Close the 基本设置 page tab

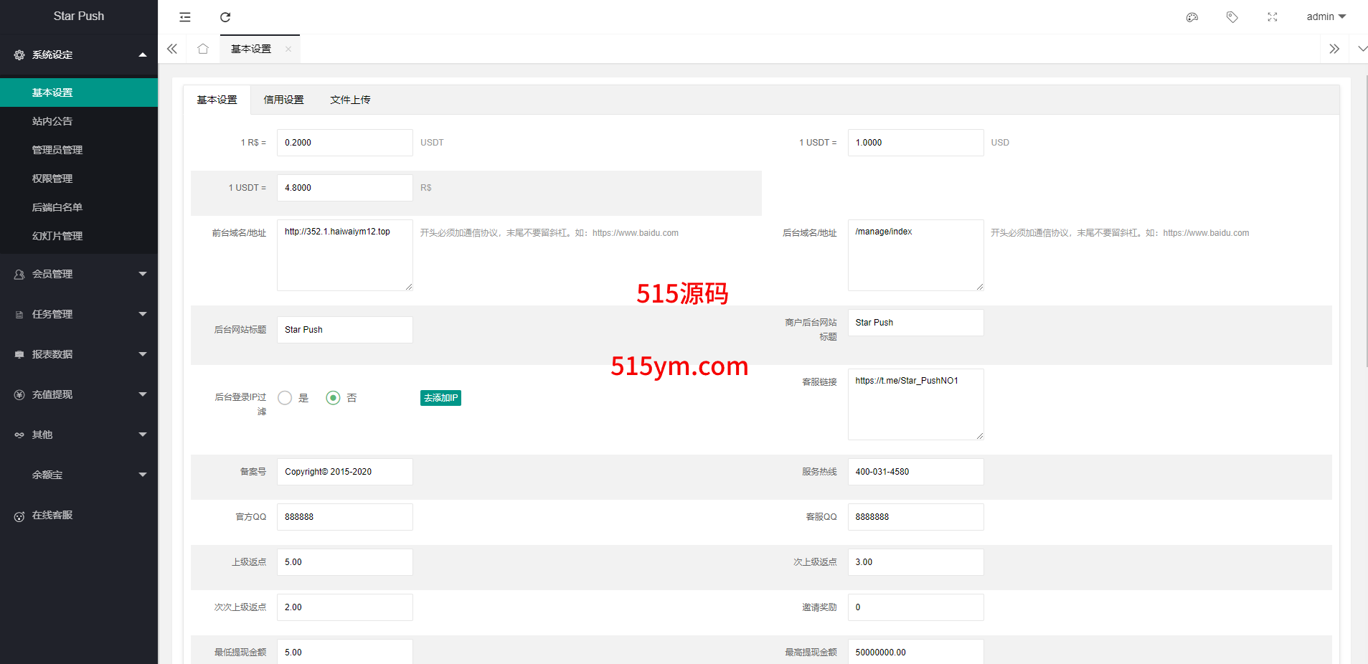[288, 49]
